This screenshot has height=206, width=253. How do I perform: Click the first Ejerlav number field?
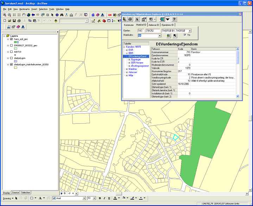click(x=141, y=31)
